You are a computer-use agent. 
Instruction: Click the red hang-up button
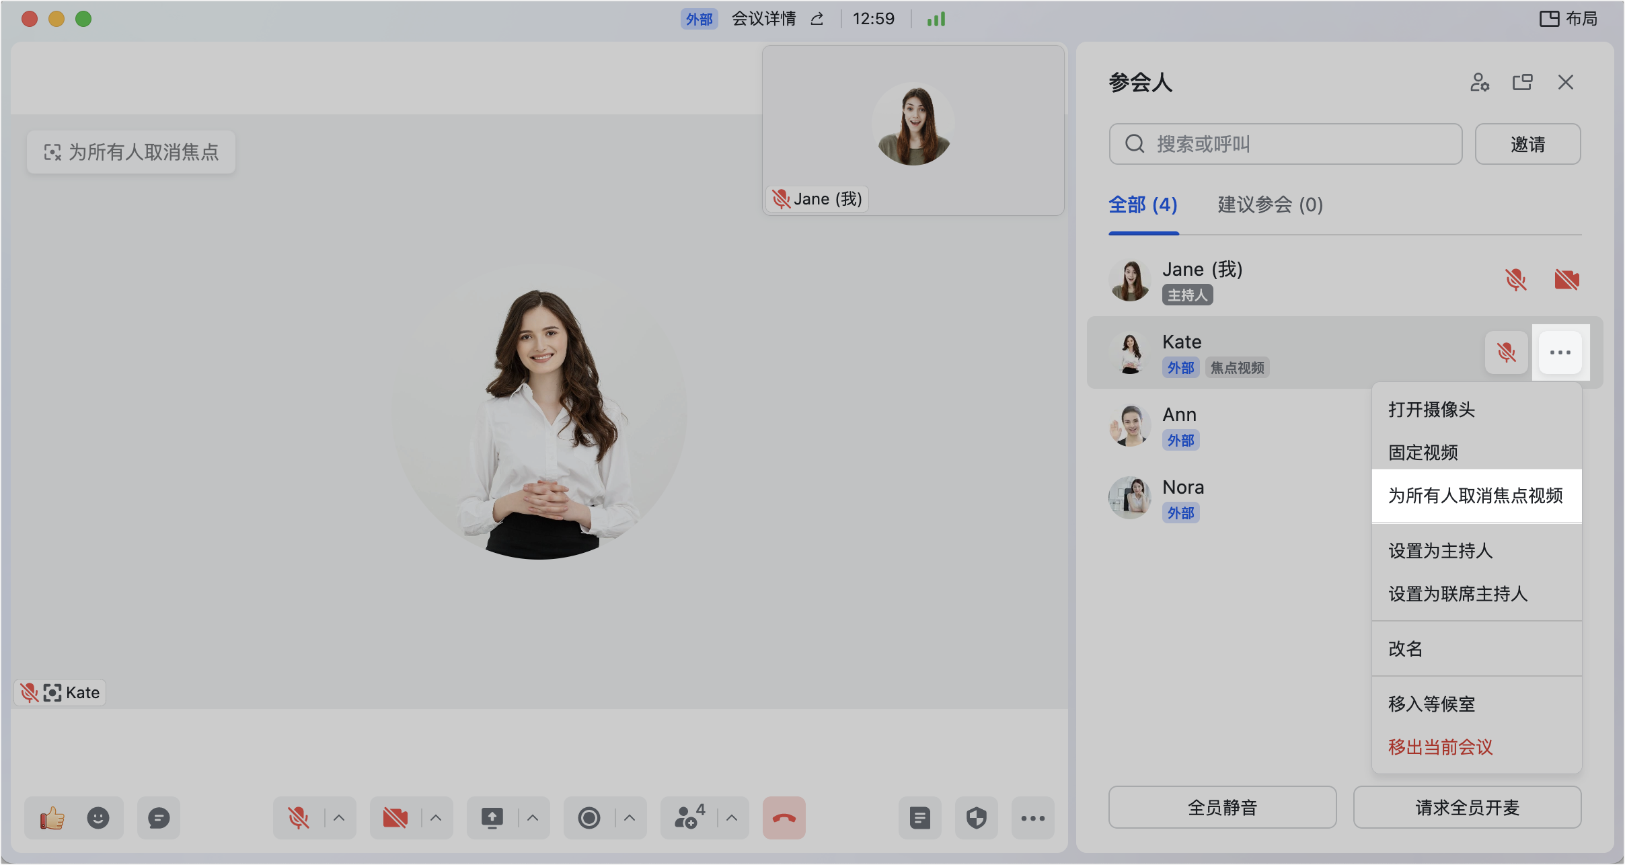coord(784,818)
